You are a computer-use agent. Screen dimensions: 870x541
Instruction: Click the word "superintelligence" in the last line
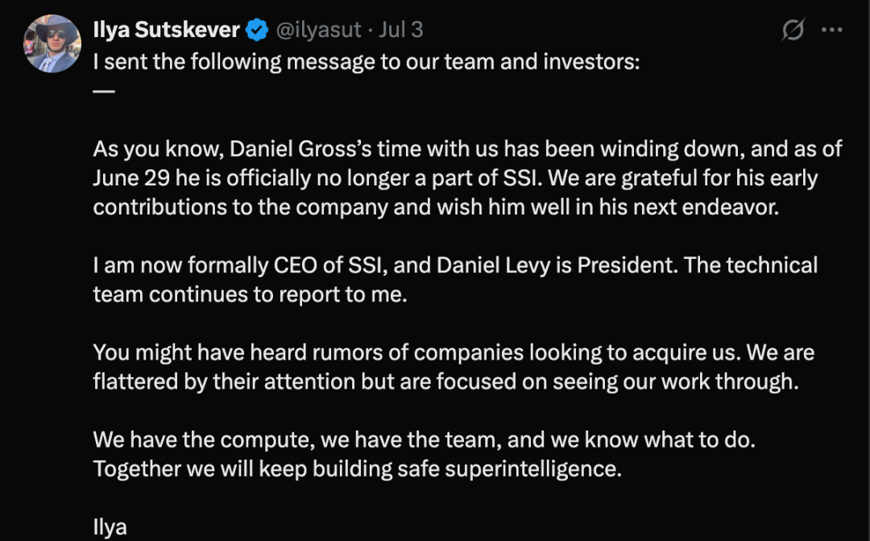[x=532, y=468]
